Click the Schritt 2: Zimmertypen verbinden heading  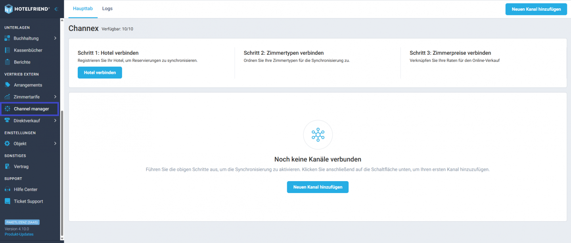[284, 53]
